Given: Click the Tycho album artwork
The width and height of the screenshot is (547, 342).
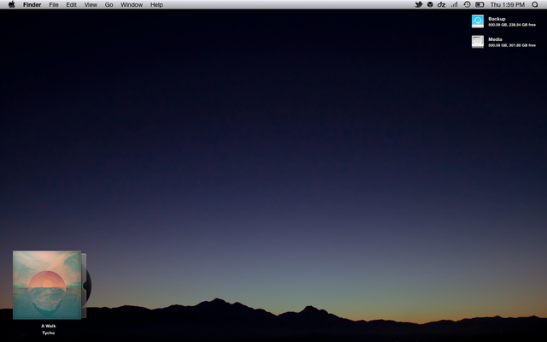Looking at the screenshot, I should click(x=47, y=285).
